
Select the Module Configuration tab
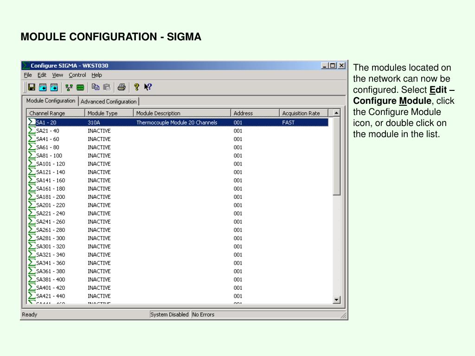[51, 101]
